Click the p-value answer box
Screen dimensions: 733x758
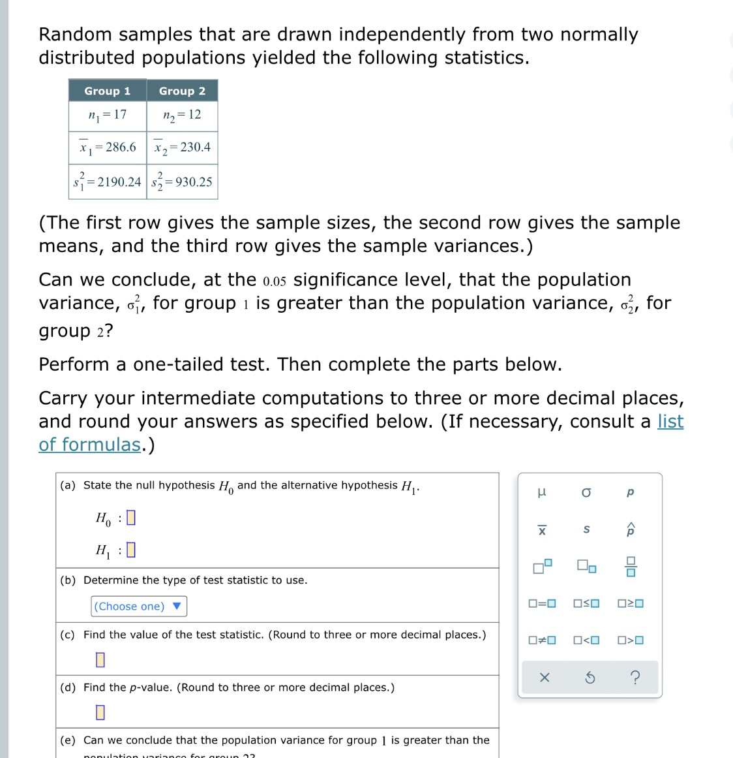100,712
